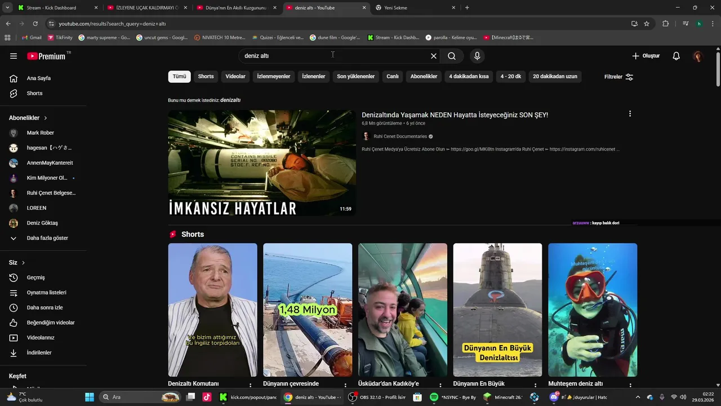Screen dimensions: 721x406
Task: Open the Denizaltı Komutanı short
Action: pos(212,310)
